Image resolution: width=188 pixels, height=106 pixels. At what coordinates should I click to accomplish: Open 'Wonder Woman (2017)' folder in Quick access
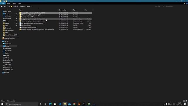pos(11,35)
